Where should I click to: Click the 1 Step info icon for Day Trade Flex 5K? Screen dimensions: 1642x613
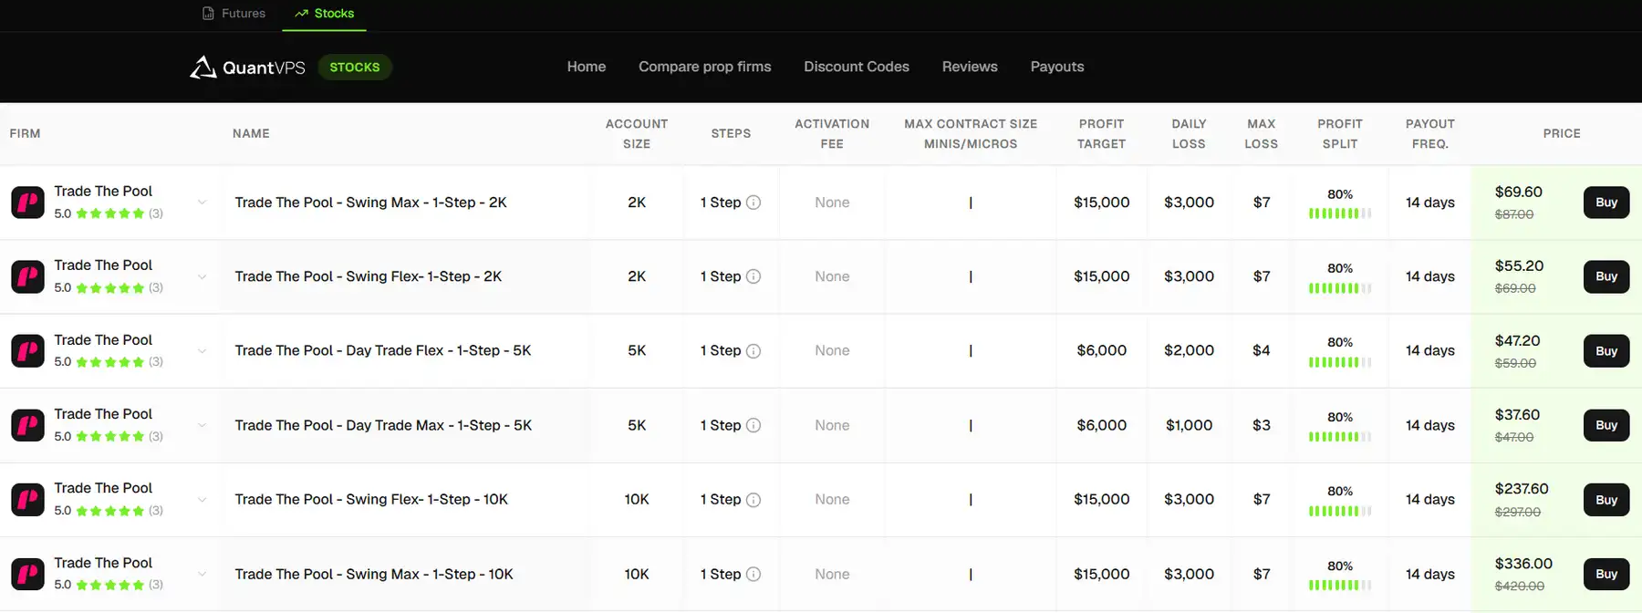(x=753, y=351)
